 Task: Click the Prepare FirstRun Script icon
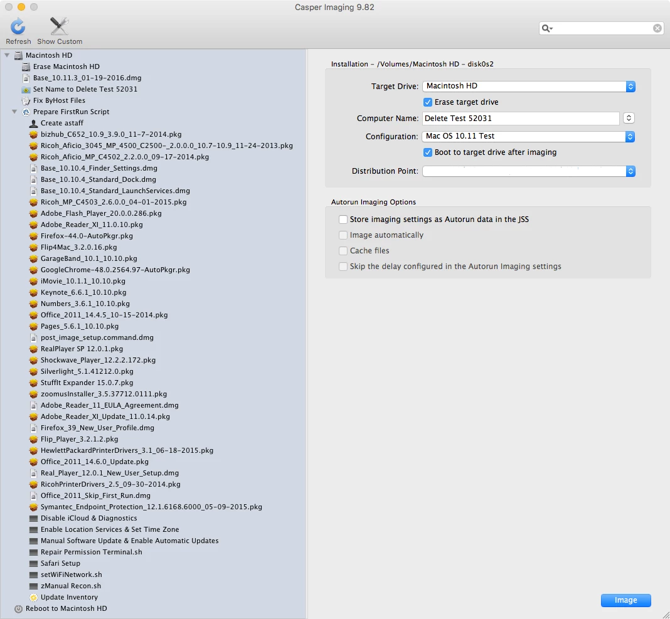click(x=26, y=112)
